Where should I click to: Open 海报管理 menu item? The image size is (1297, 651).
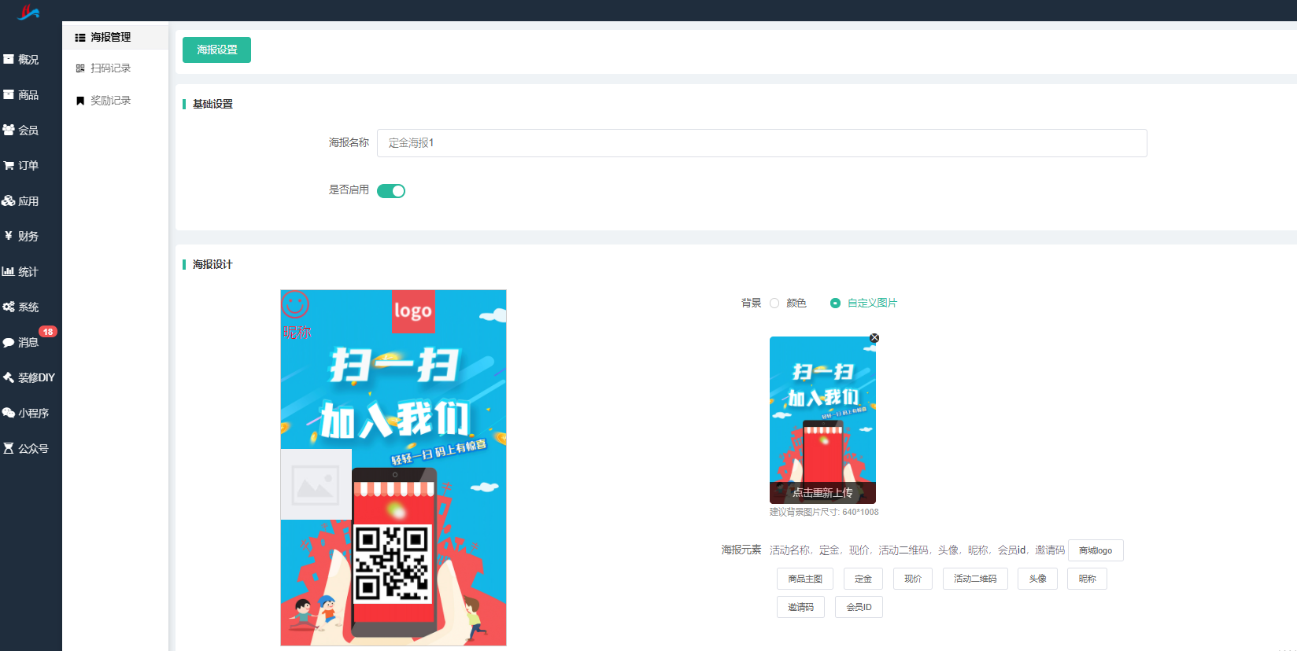click(115, 37)
